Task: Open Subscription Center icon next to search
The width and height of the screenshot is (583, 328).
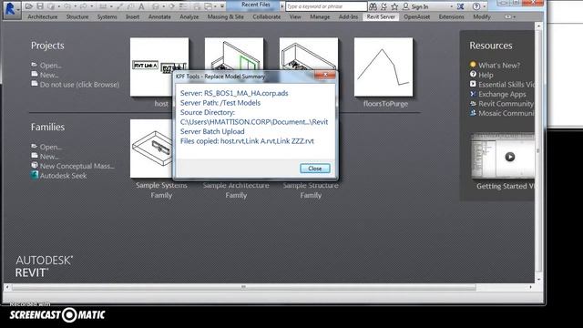Action: [384, 6]
